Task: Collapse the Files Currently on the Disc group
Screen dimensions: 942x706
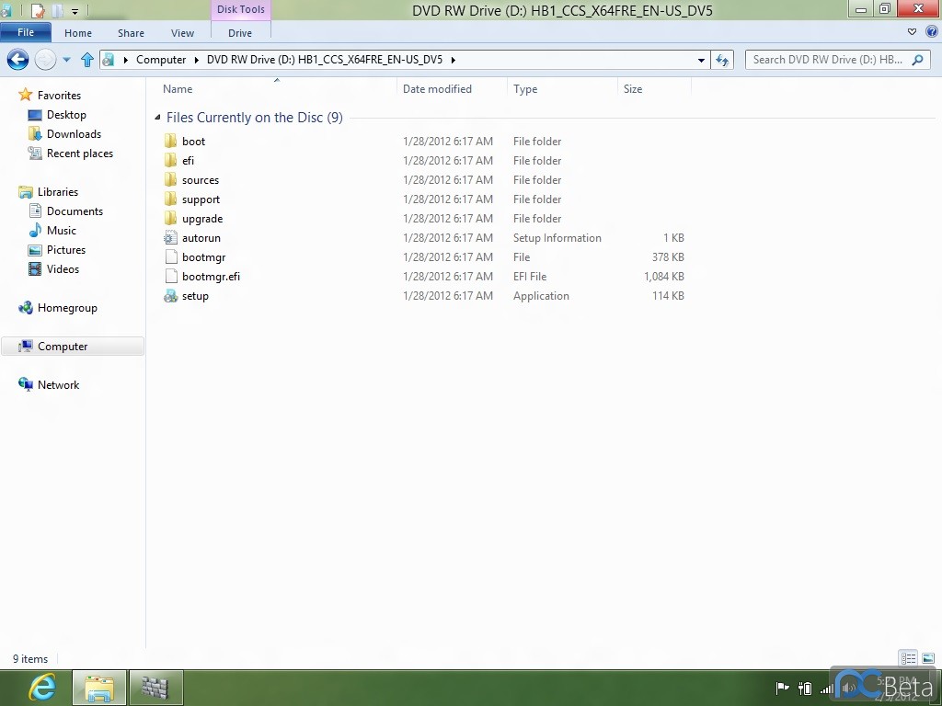Action: click(x=158, y=118)
